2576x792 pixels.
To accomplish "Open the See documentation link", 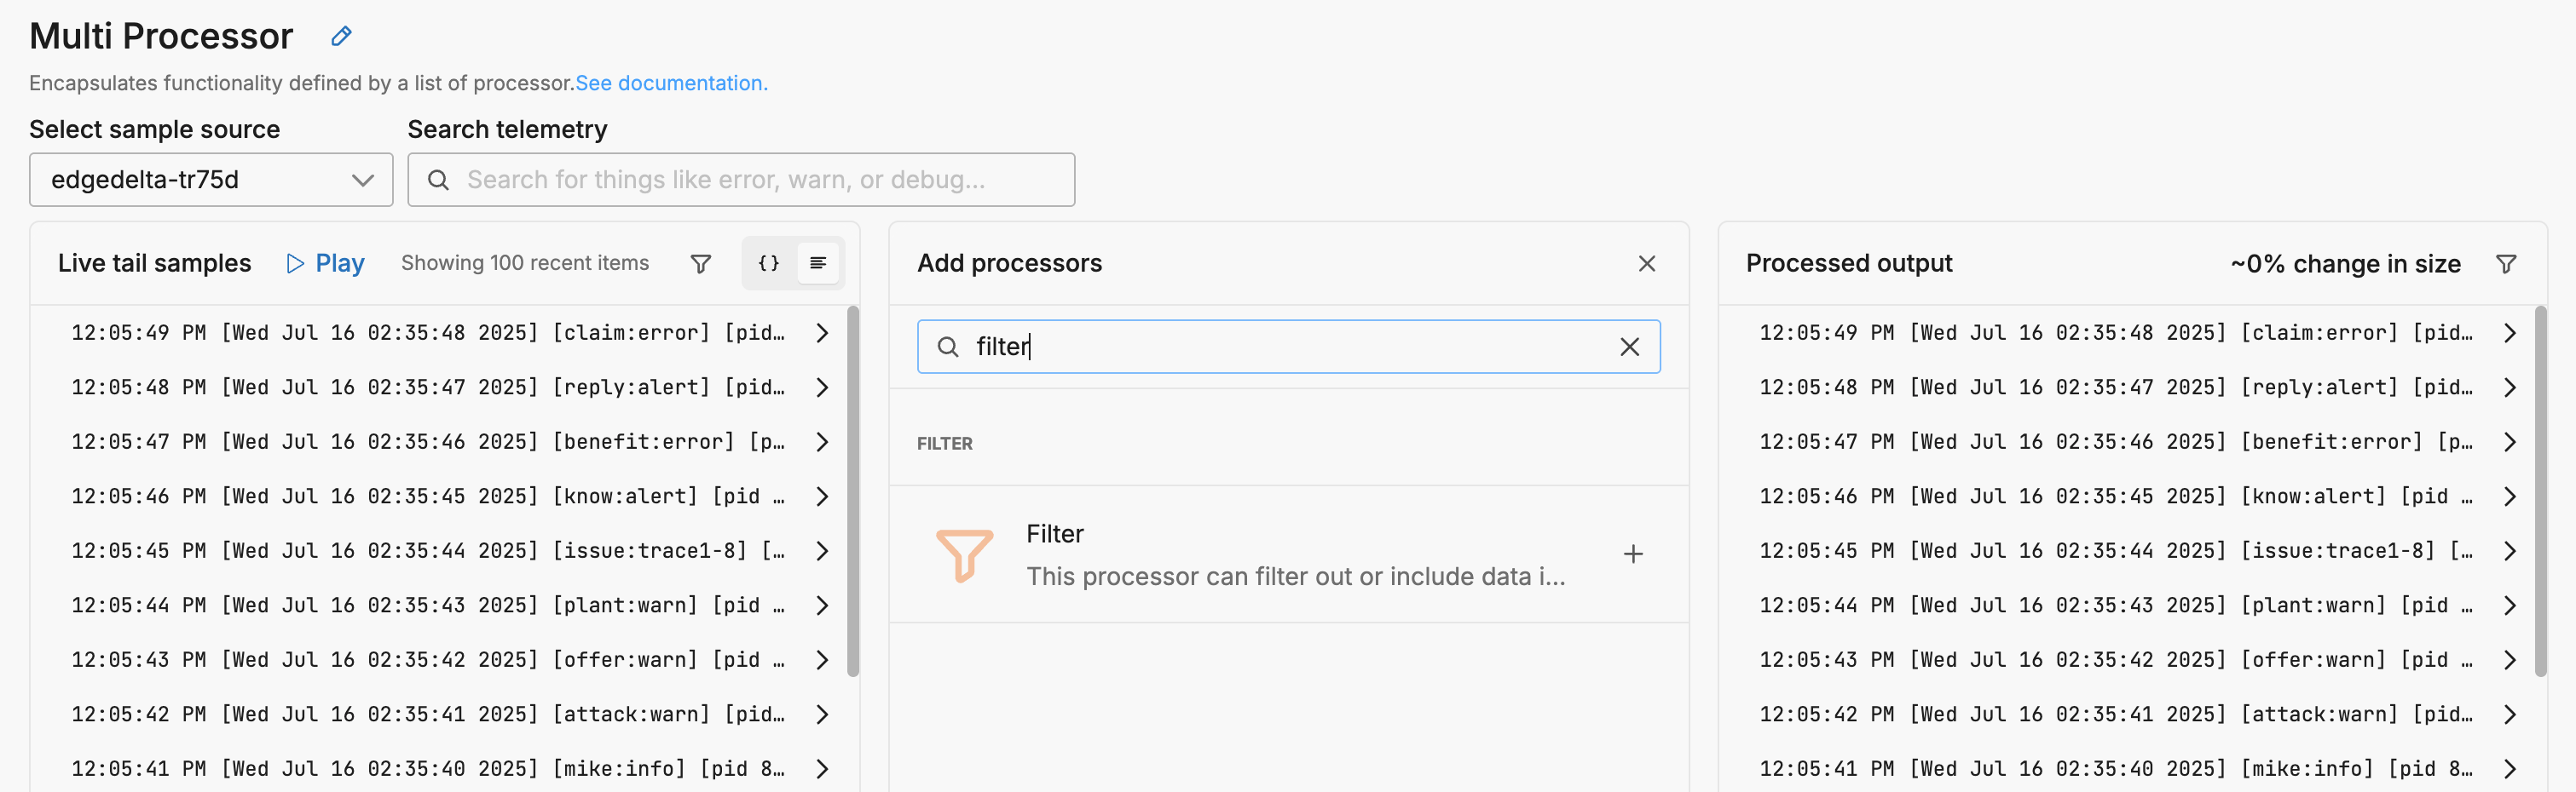I will point(671,83).
